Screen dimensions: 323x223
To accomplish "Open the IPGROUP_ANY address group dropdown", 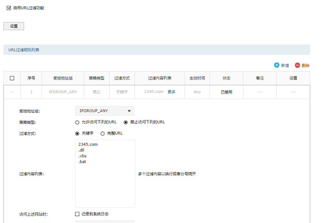I will tap(105, 111).
